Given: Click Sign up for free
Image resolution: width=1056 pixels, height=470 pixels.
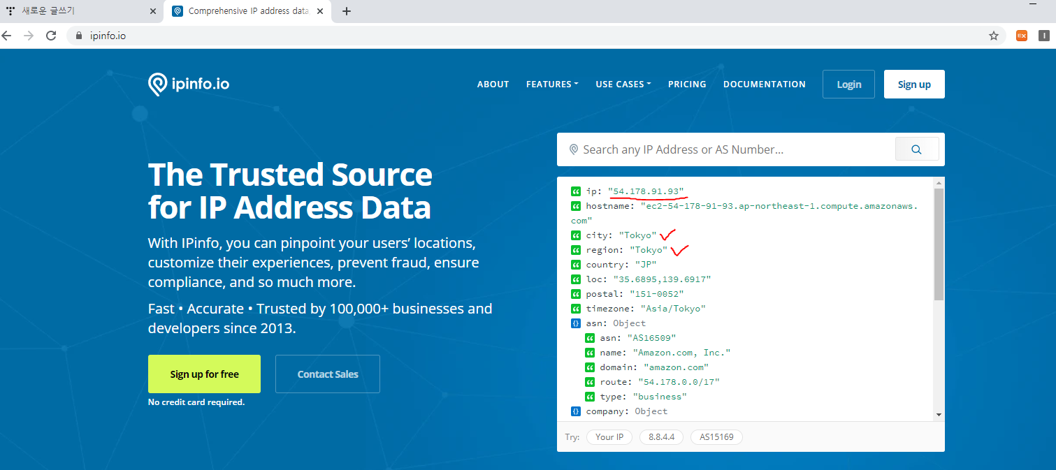Looking at the screenshot, I should pyautogui.click(x=204, y=374).
